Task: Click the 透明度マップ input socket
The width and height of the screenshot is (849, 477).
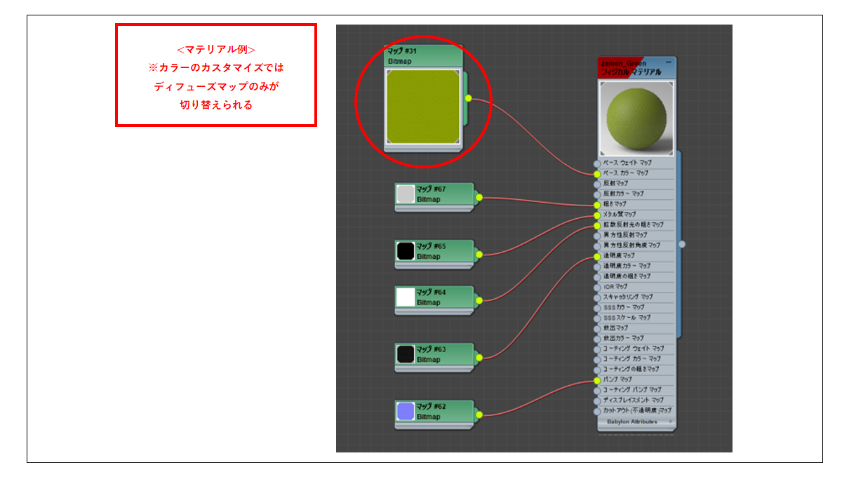Action: (597, 256)
